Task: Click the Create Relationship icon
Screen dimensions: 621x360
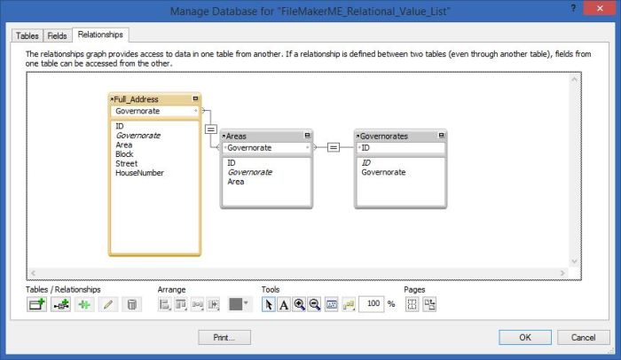Action: pyautogui.click(x=60, y=304)
